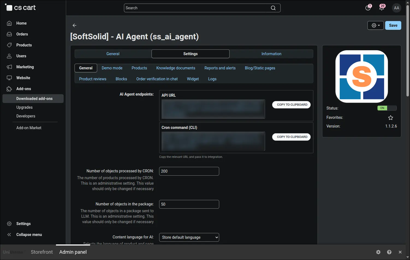The width and height of the screenshot is (410, 260).
Task: Open Content language for AI dropdown
Action: pyautogui.click(x=189, y=237)
